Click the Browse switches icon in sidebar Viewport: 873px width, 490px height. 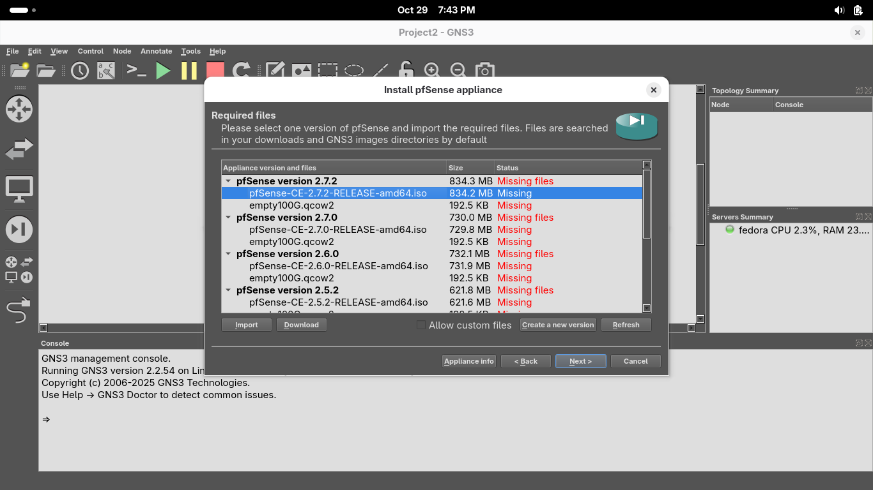click(19, 150)
